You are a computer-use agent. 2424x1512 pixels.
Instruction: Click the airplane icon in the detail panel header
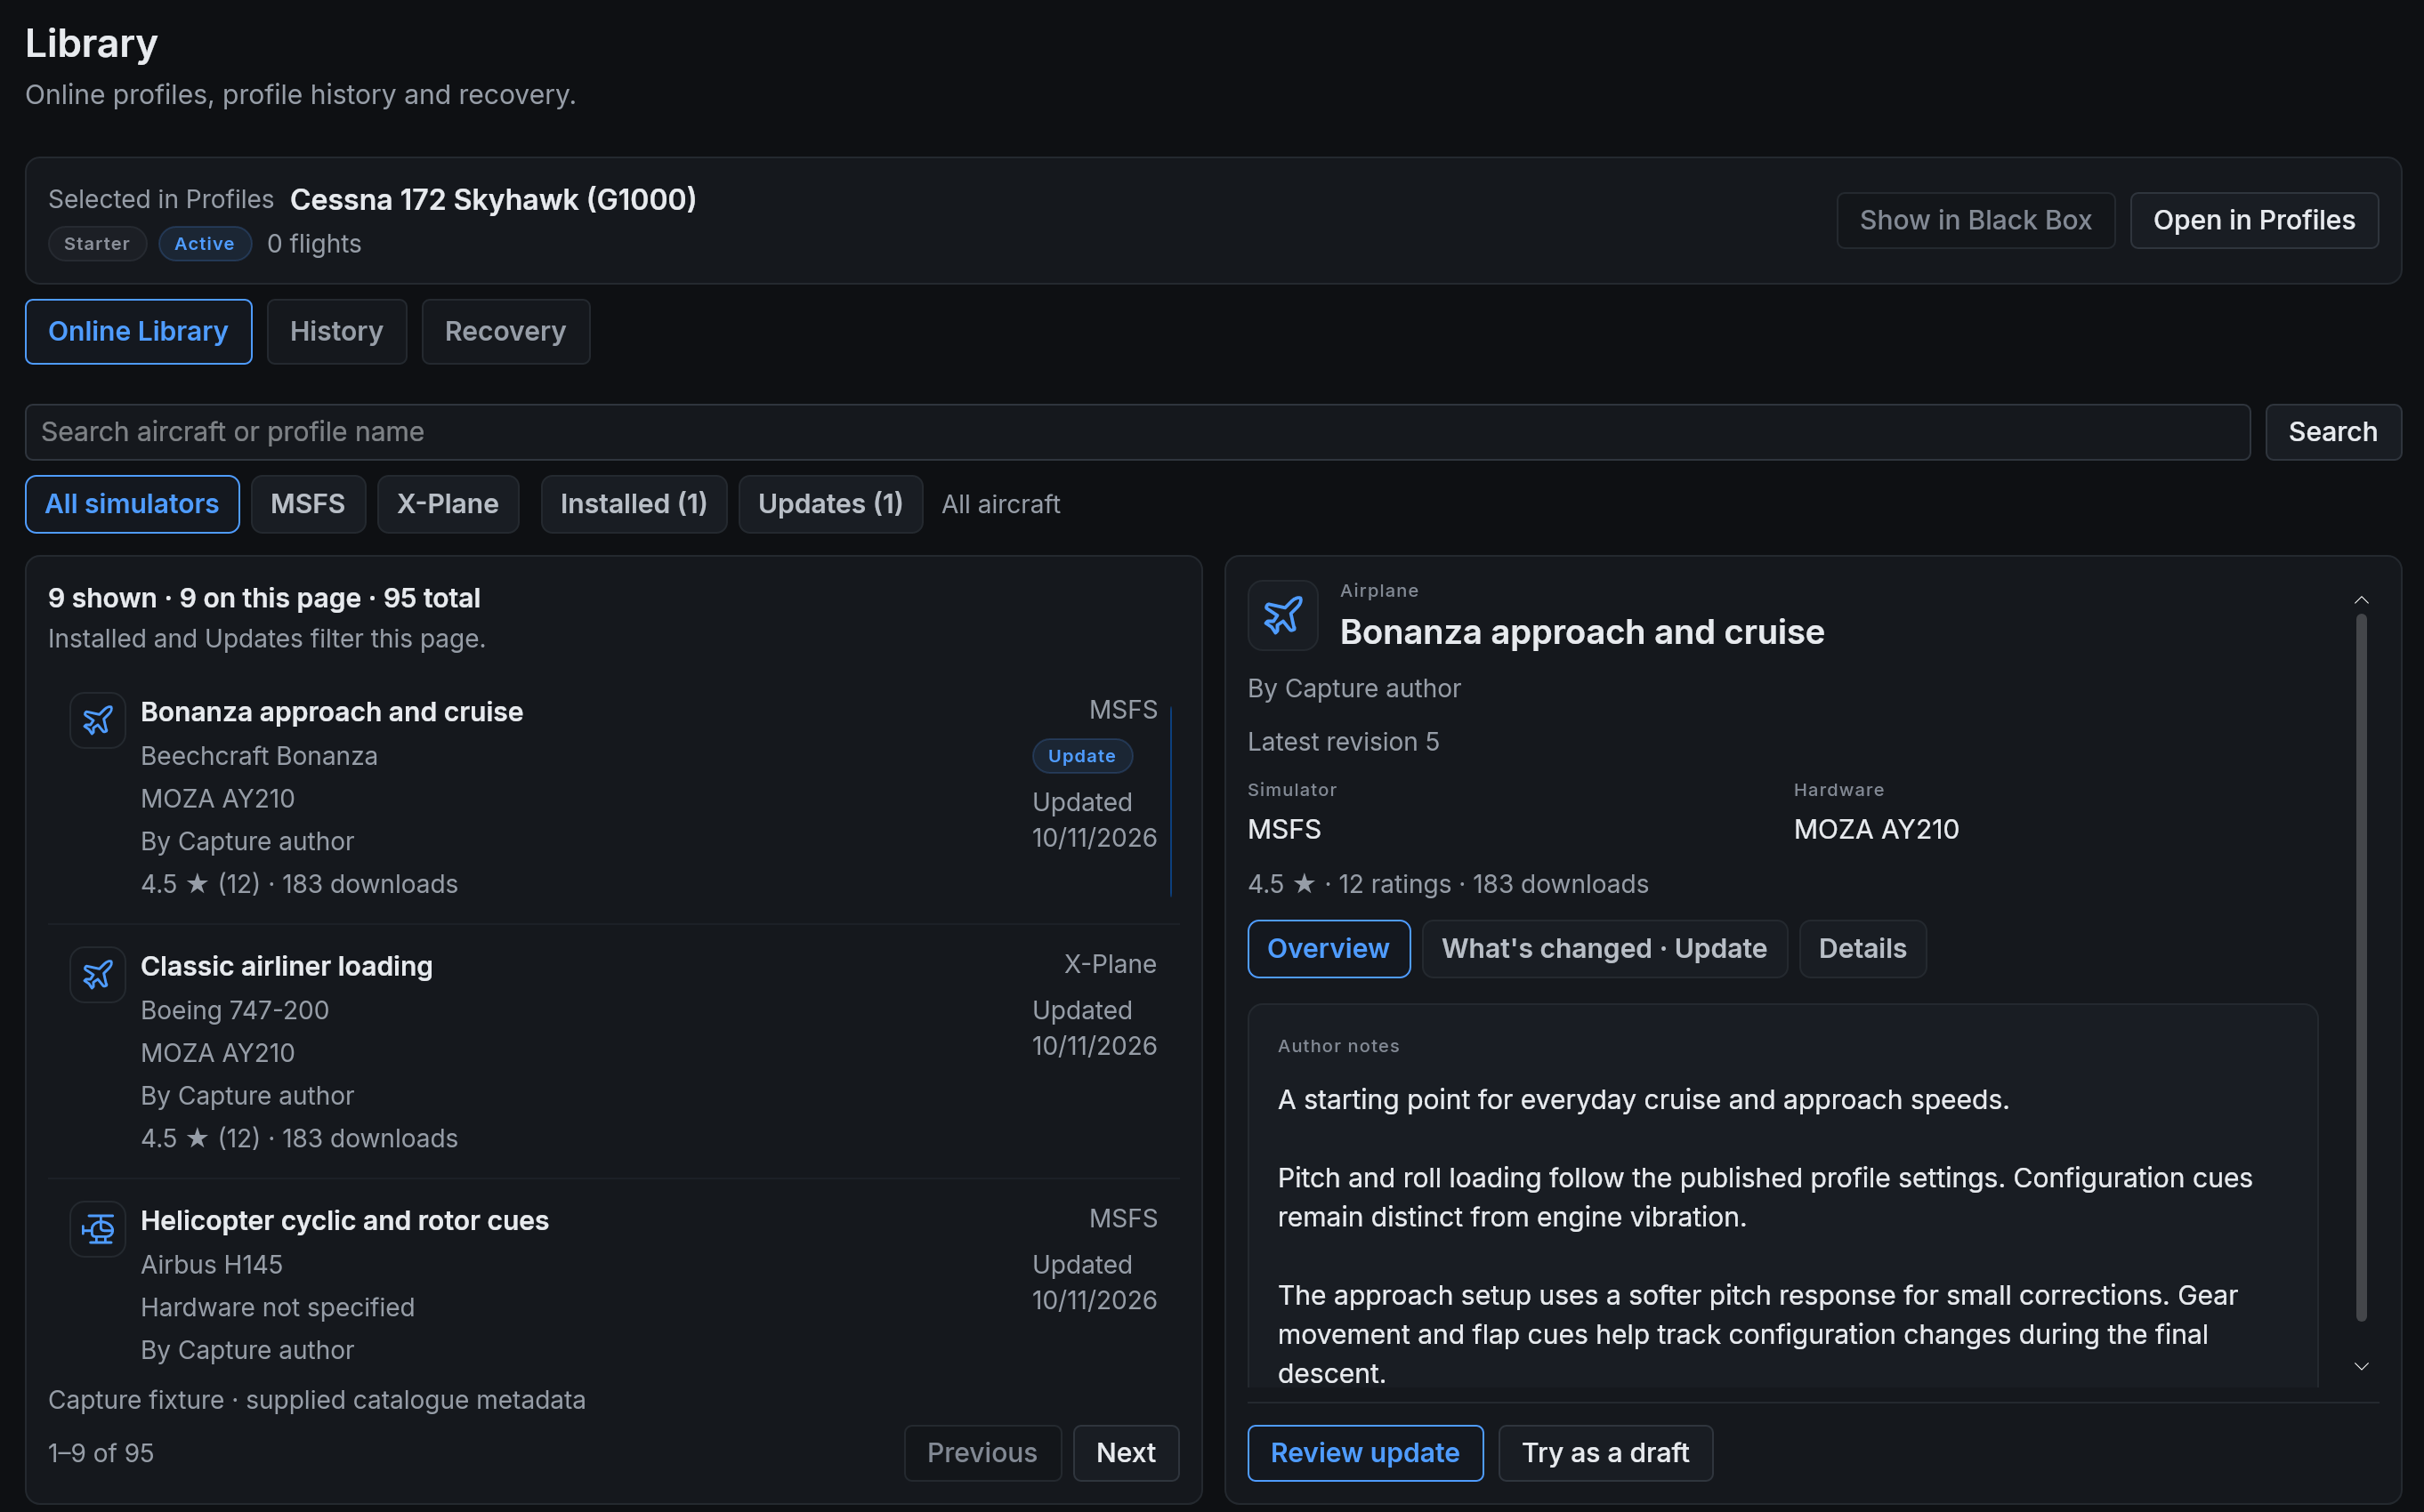[x=1282, y=615]
